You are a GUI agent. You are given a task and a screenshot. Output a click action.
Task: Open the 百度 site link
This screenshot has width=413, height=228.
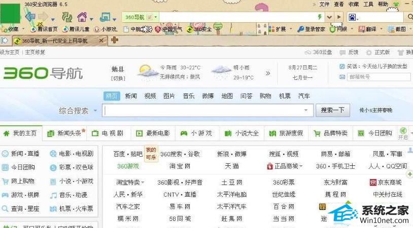119,154
